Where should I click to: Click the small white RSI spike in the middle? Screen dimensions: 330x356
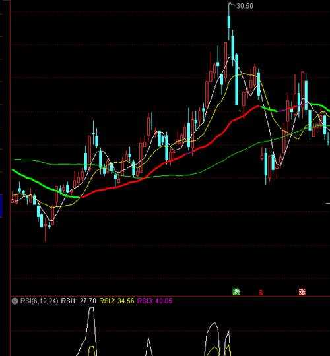coord(148,340)
